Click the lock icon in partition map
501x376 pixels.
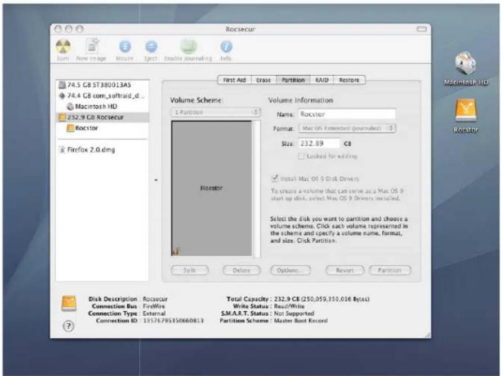pos(176,252)
